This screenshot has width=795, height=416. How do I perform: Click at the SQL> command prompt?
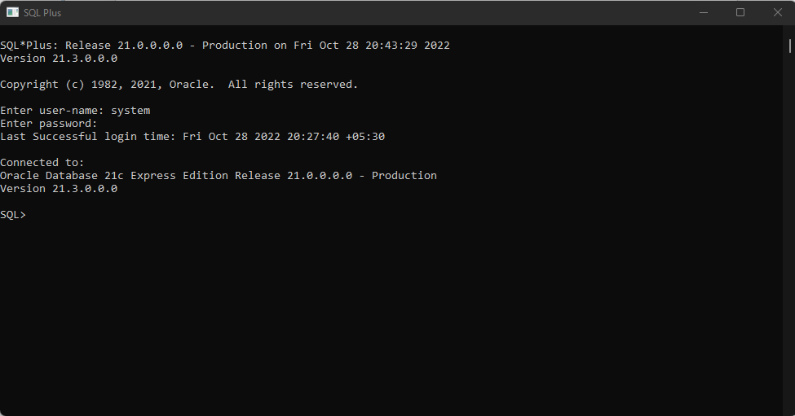31,215
